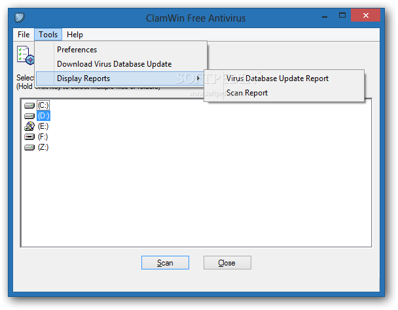Minimize the ClamWin window

[x=325, y=16]
